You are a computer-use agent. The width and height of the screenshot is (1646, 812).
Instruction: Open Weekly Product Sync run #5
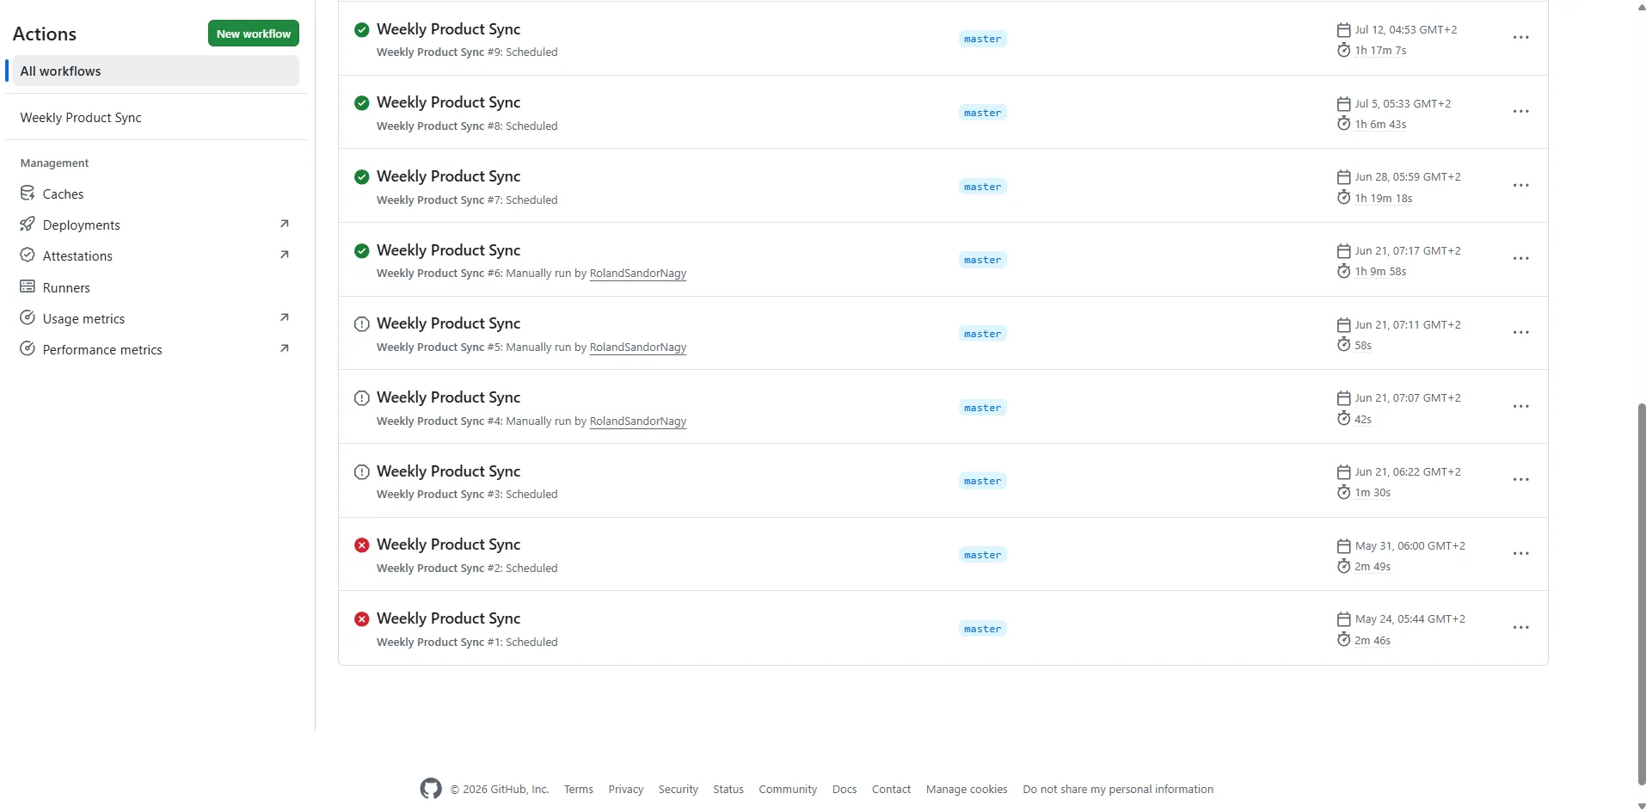[448, 323]
